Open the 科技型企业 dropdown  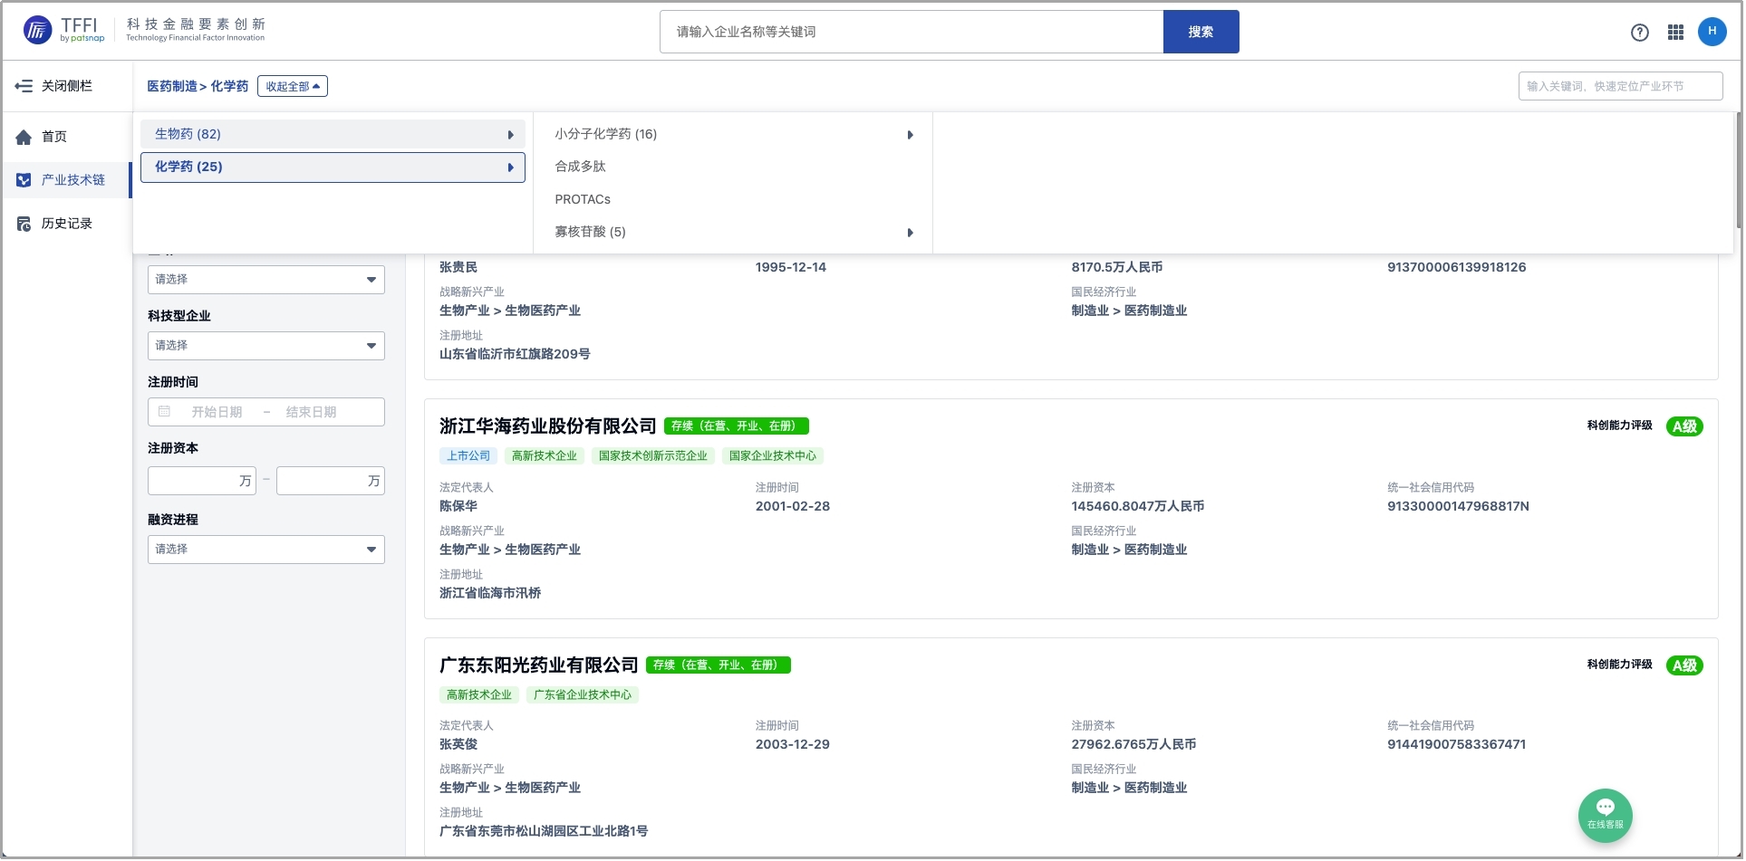pos(266,346)
